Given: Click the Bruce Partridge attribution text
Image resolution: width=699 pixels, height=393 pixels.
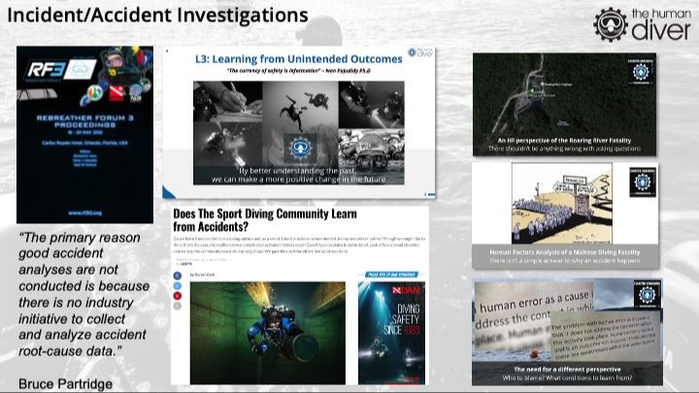Looking at the screenshot, I should point(66,384).
